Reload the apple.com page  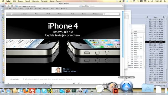point(84,6)
